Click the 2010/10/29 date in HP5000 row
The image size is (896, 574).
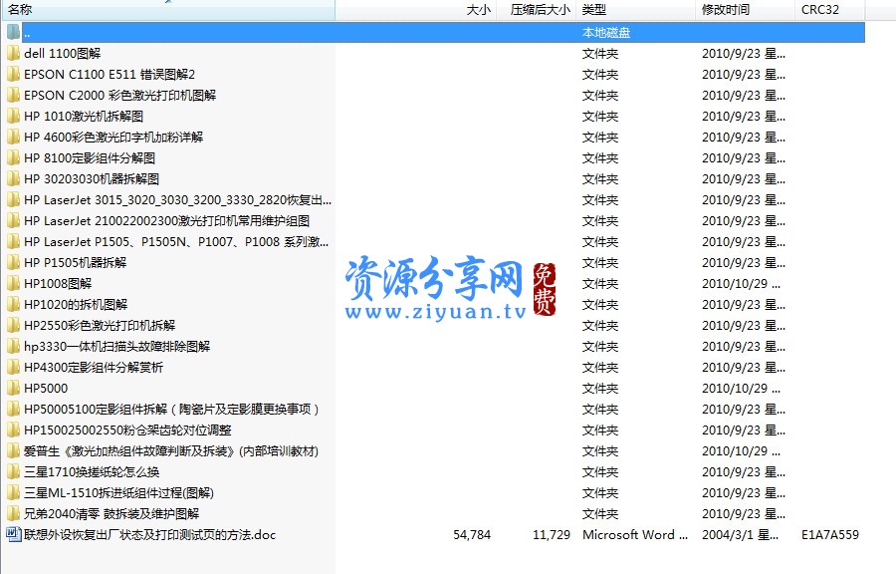tap(741, 389)
